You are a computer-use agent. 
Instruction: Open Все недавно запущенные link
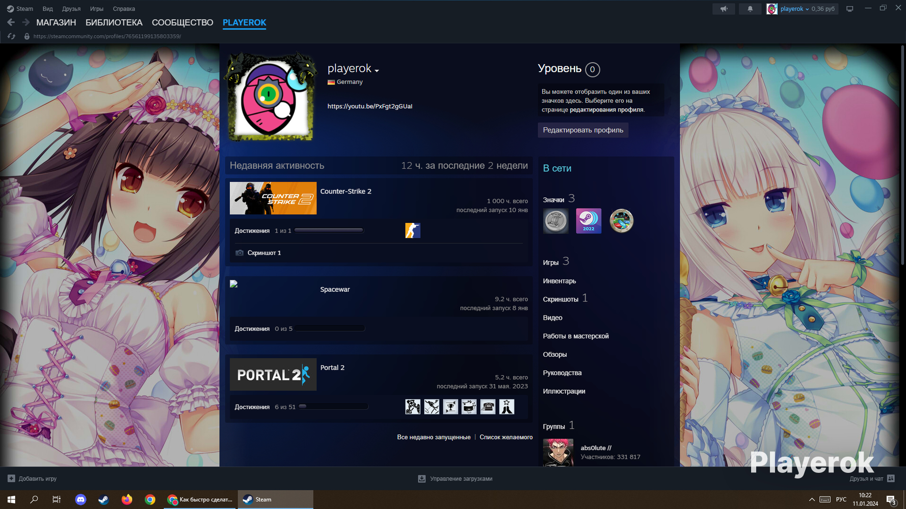point(434,437)
